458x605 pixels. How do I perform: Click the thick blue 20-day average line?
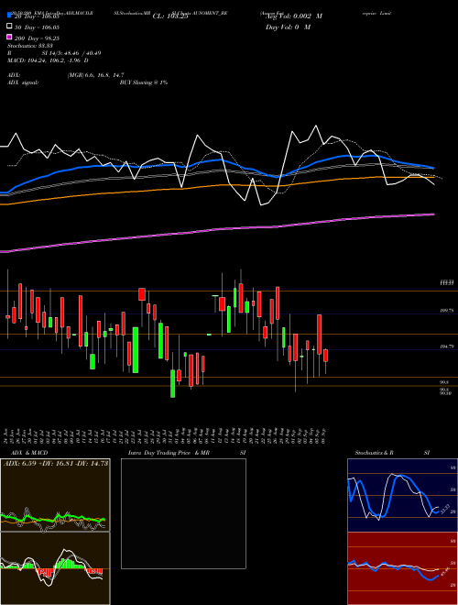(216, 161)
